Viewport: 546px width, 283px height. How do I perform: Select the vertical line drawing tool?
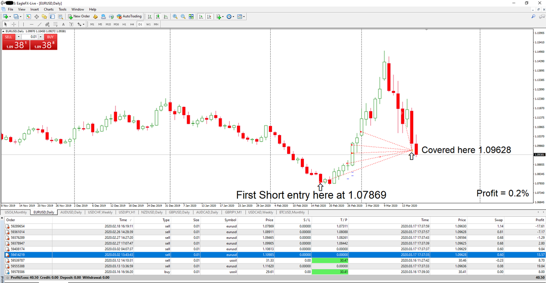tap(24, 24)
